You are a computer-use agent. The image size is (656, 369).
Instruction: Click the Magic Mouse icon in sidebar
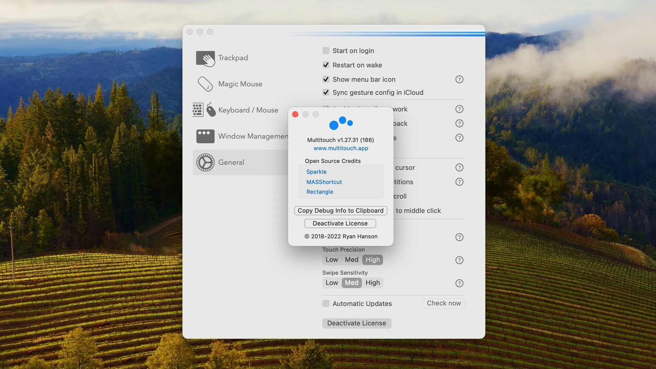pyautogui.click(x=205, y=84)
